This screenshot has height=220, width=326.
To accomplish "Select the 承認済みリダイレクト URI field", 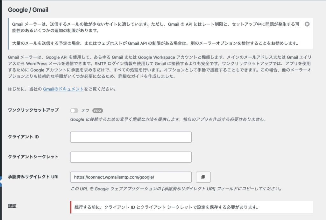I will click(131, 177).
